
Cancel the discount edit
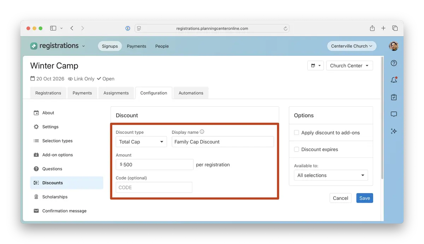point(341,198)
